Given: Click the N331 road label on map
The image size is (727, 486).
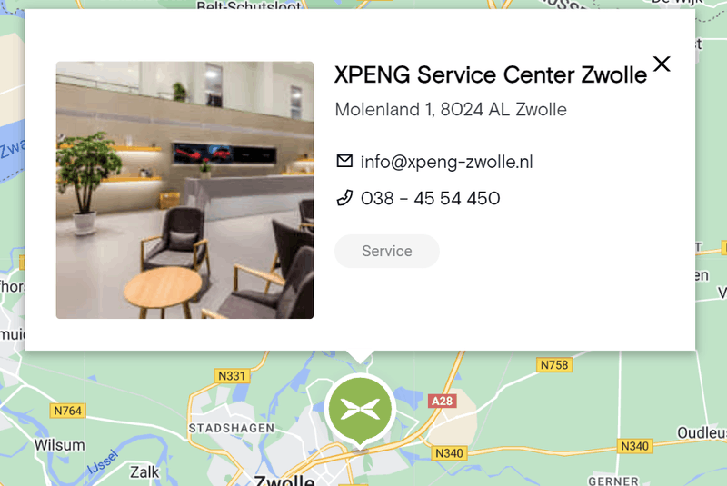Looking at the screenshot, I should 232,376.
